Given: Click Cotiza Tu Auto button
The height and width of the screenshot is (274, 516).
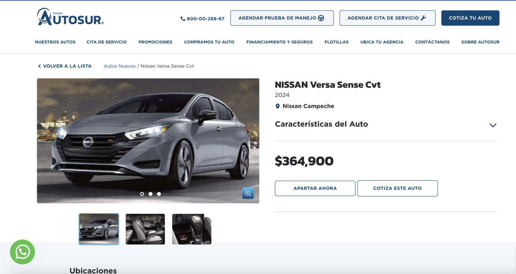Looking at the screenshot, I should click(x=470, y=18).
